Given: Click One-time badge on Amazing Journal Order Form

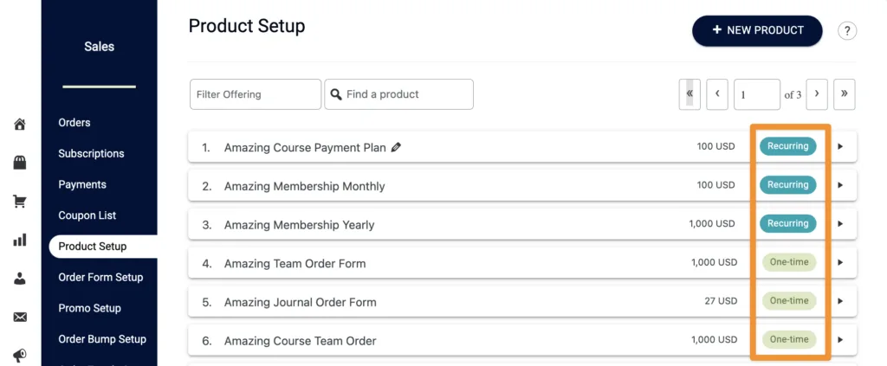Looking at the screenshot, I should (789, 300).
